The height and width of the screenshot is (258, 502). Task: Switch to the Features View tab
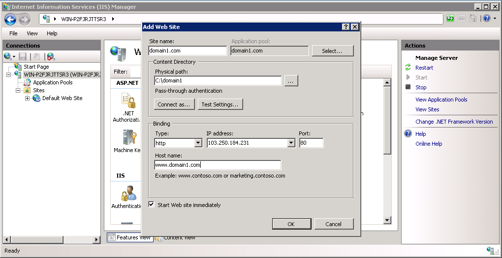pyautogui.click(x=129, y=237)
